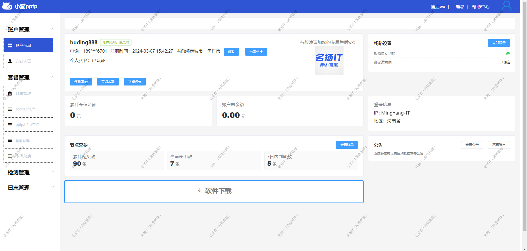Click the 修改密码 button
Image resolution: width=527 pixels, height=251 pixels.
click(81, 81)
